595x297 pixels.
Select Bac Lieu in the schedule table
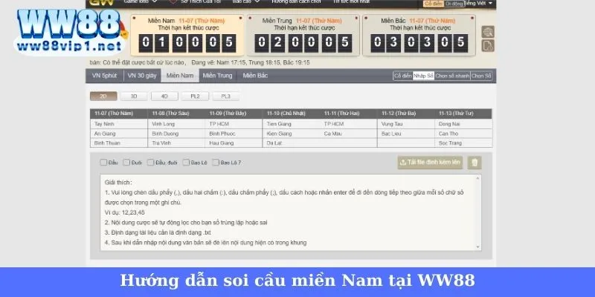[x=391, y=134]
